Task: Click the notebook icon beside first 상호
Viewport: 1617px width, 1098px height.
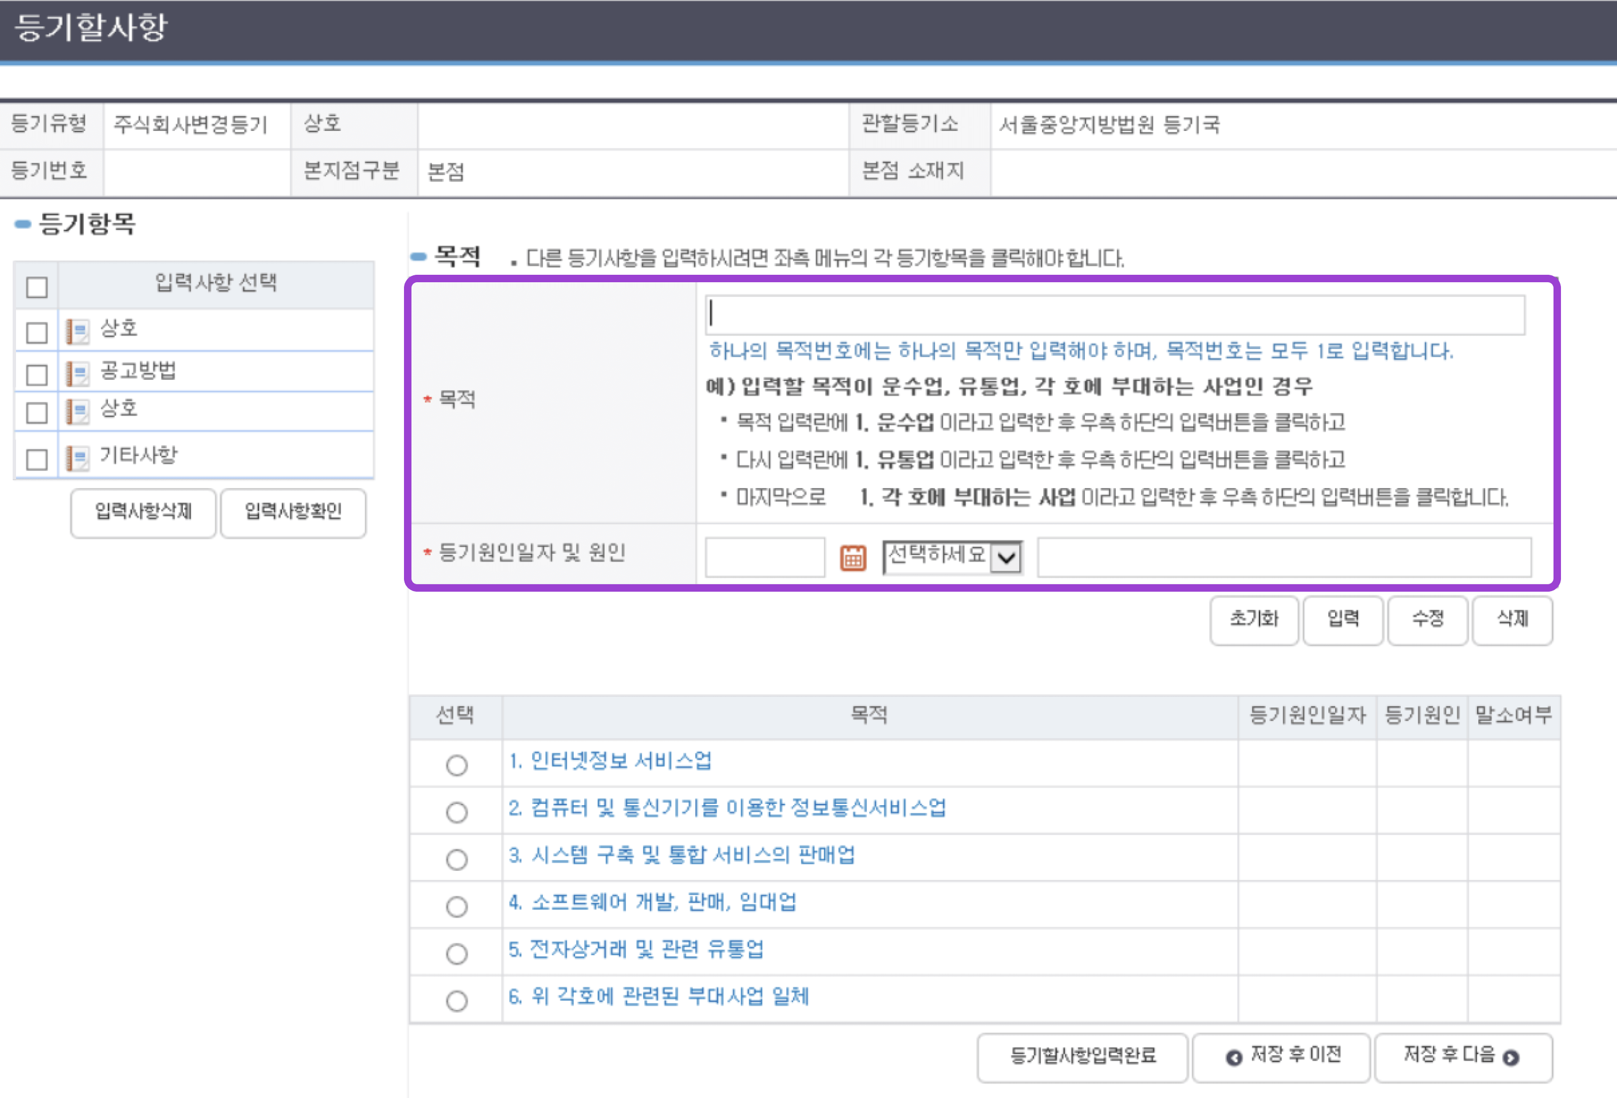Action: coord(77,331)
